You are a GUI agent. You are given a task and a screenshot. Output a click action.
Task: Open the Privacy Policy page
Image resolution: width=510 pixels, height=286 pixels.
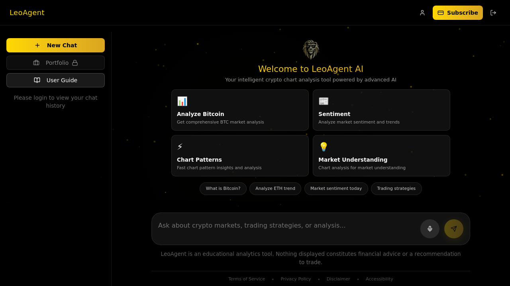pyautogui.click(x=296, y=279)
